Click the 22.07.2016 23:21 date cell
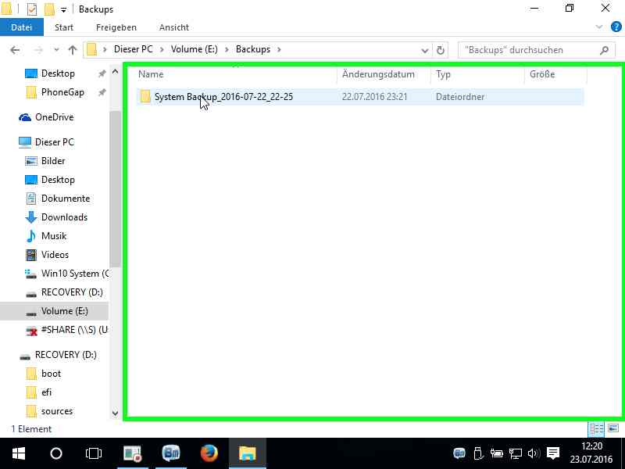The image size is (625, 469). pyautogui.click(x=375, y=97)
